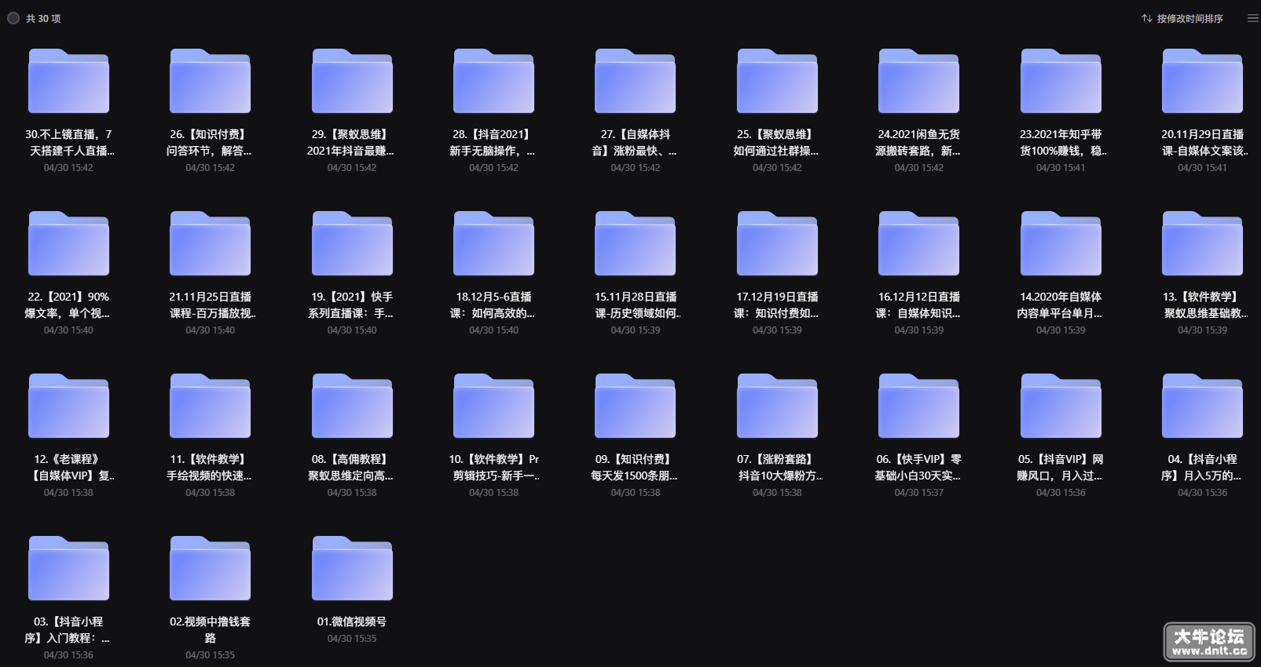Switch view mode with the list icon

[1252, 18]
